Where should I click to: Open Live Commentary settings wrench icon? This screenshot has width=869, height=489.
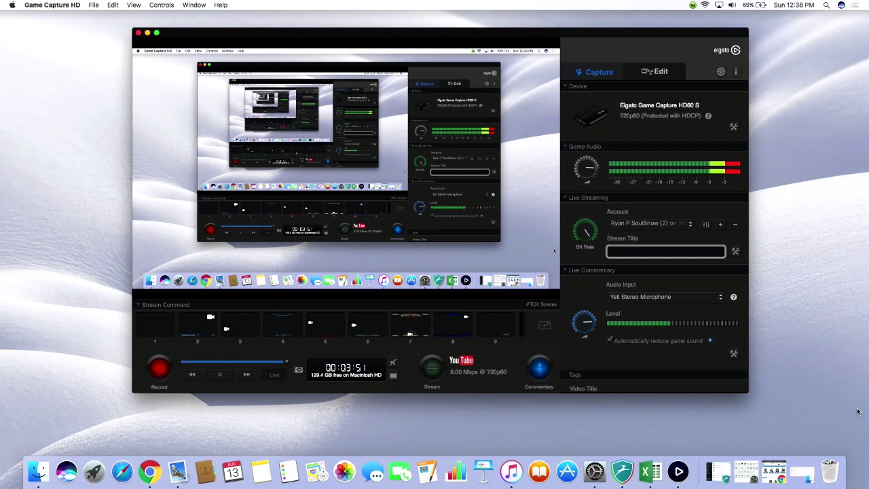pyautogui.click(x=734, y=353)
